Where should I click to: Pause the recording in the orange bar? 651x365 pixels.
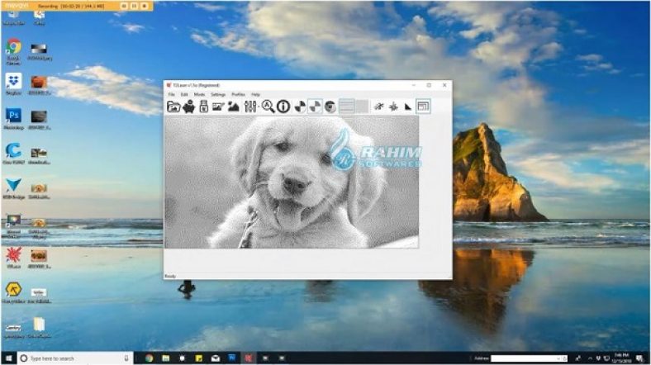coord(134,6)
